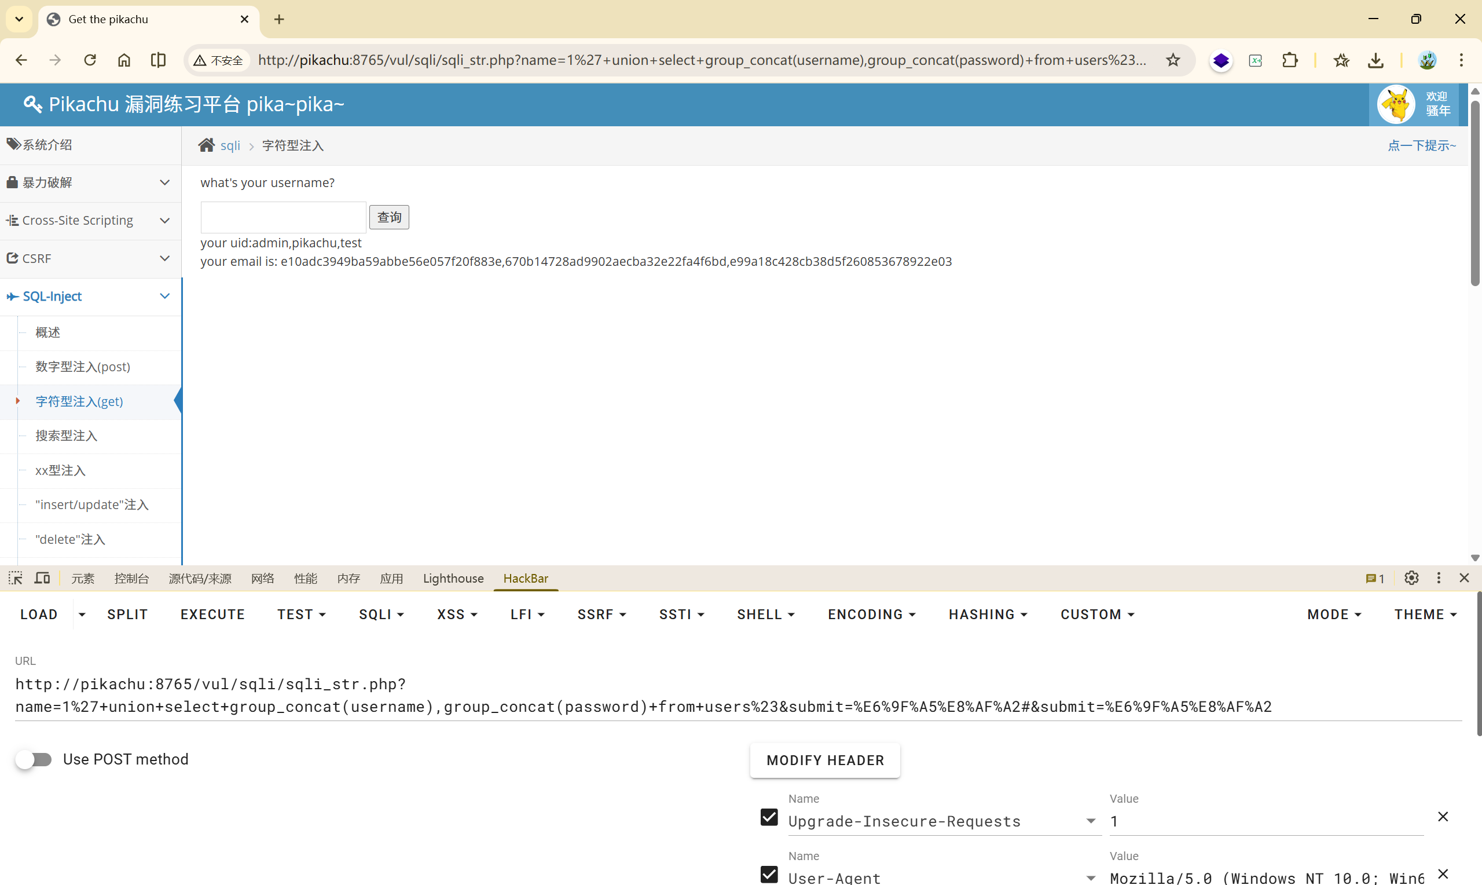This screenshot has height=885, width=1482.
Task: Click the 查询 submit button
Action: pos(389,217)
